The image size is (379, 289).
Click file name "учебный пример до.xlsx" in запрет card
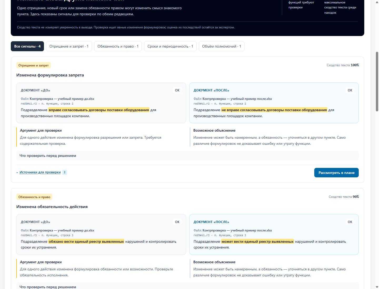coord(62,99)
